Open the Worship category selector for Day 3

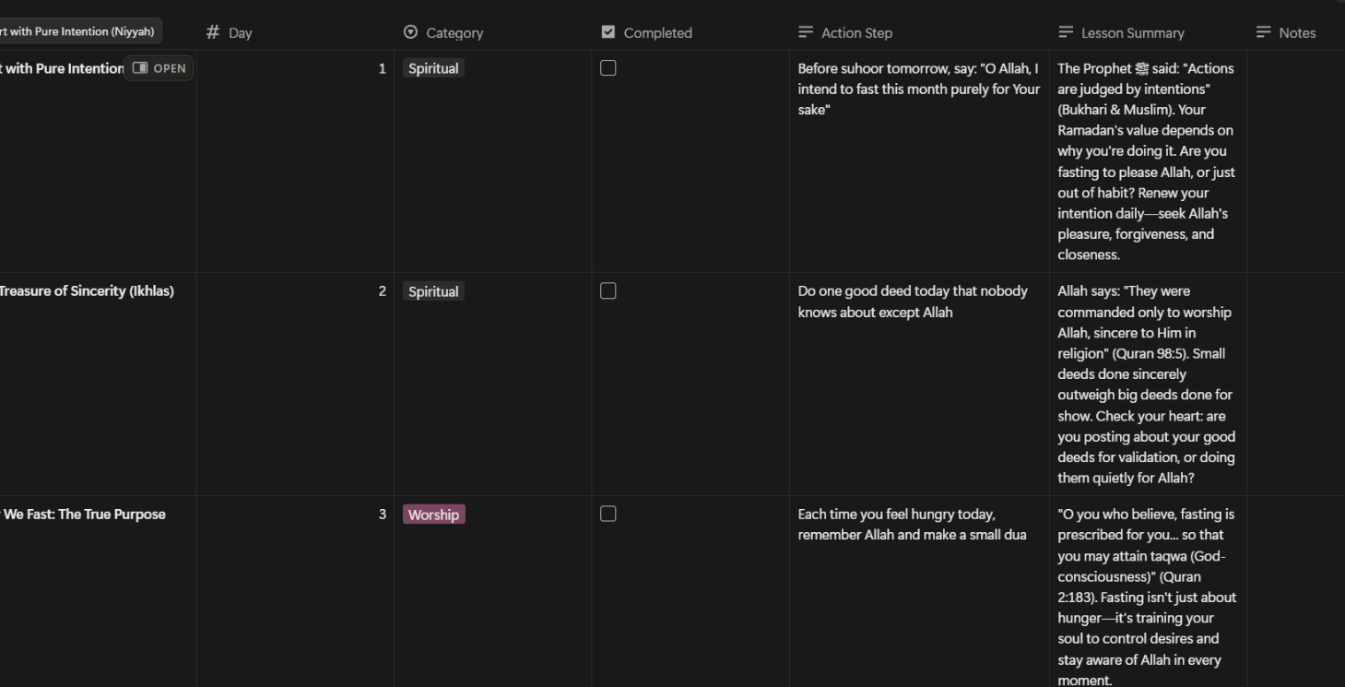point(433,515)
